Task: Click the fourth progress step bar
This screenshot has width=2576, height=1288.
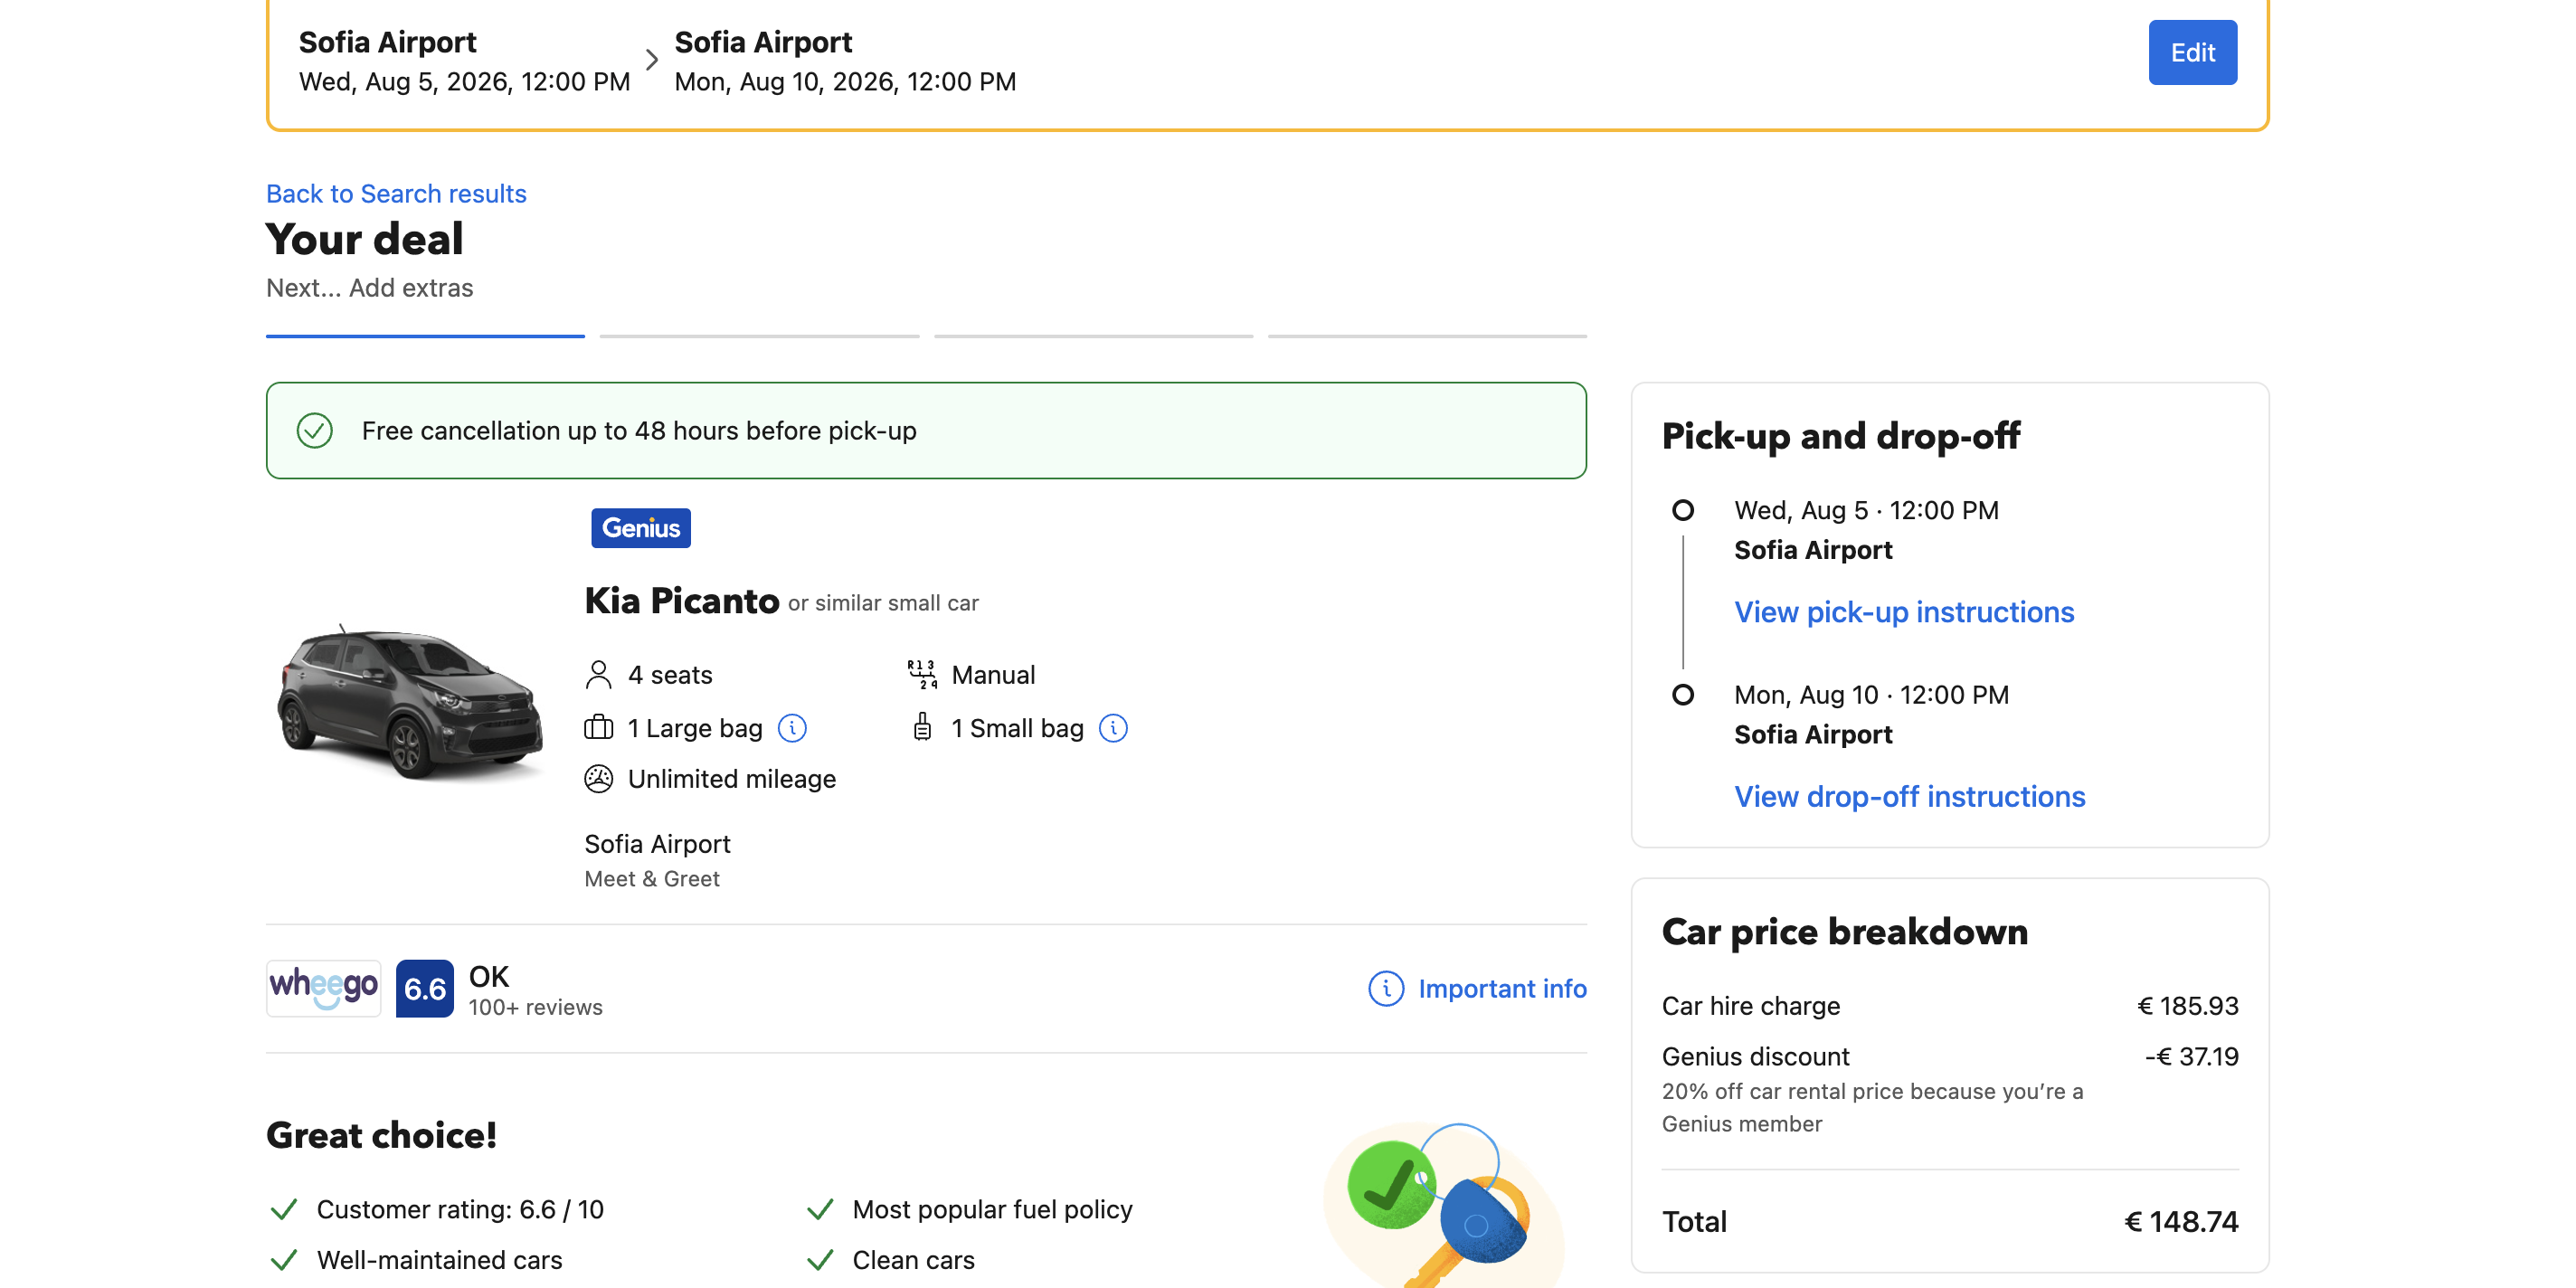Action: [1427, 336]
